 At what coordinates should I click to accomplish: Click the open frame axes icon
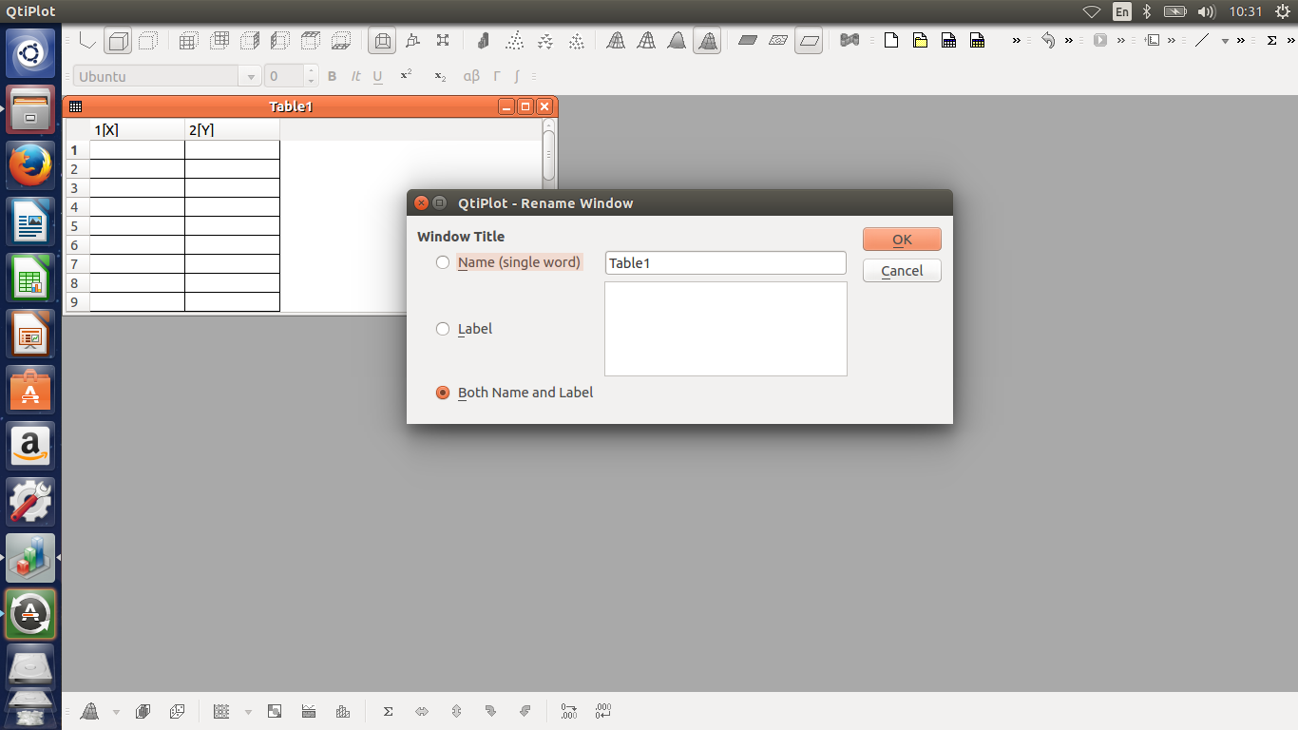point(87,41)
